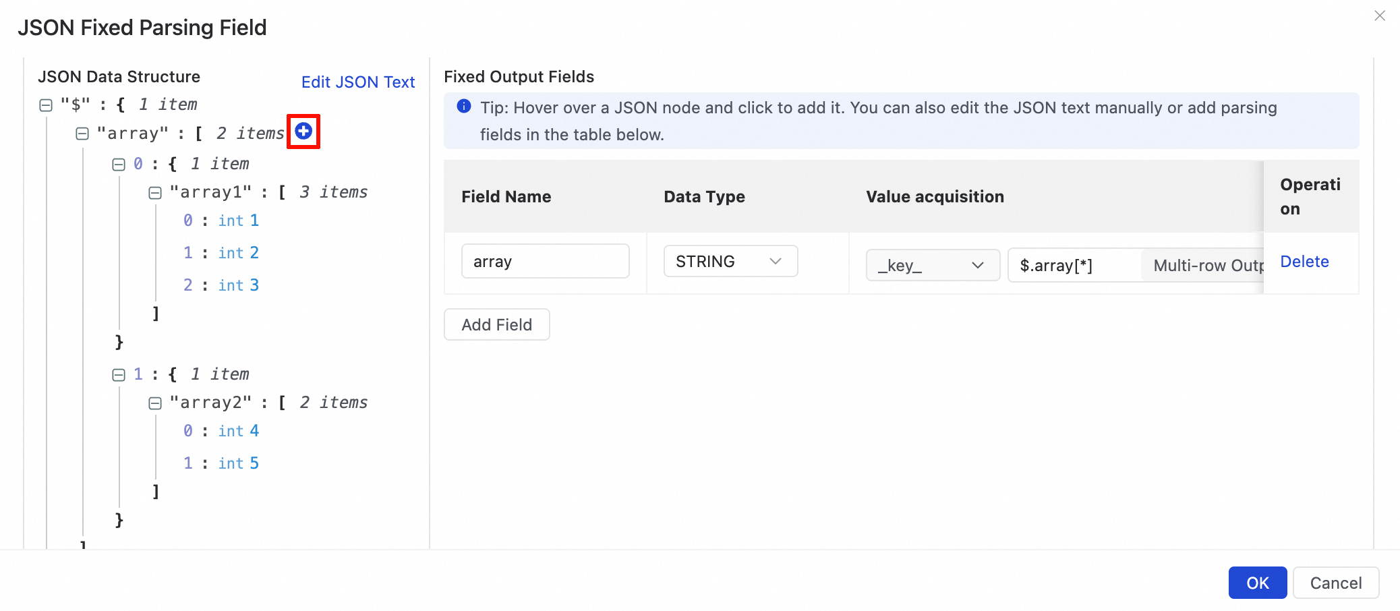The width and height of the screenshot is (1400, 611).
Task: Click the blue plus icon beside array node
Action: click(303, 132)
